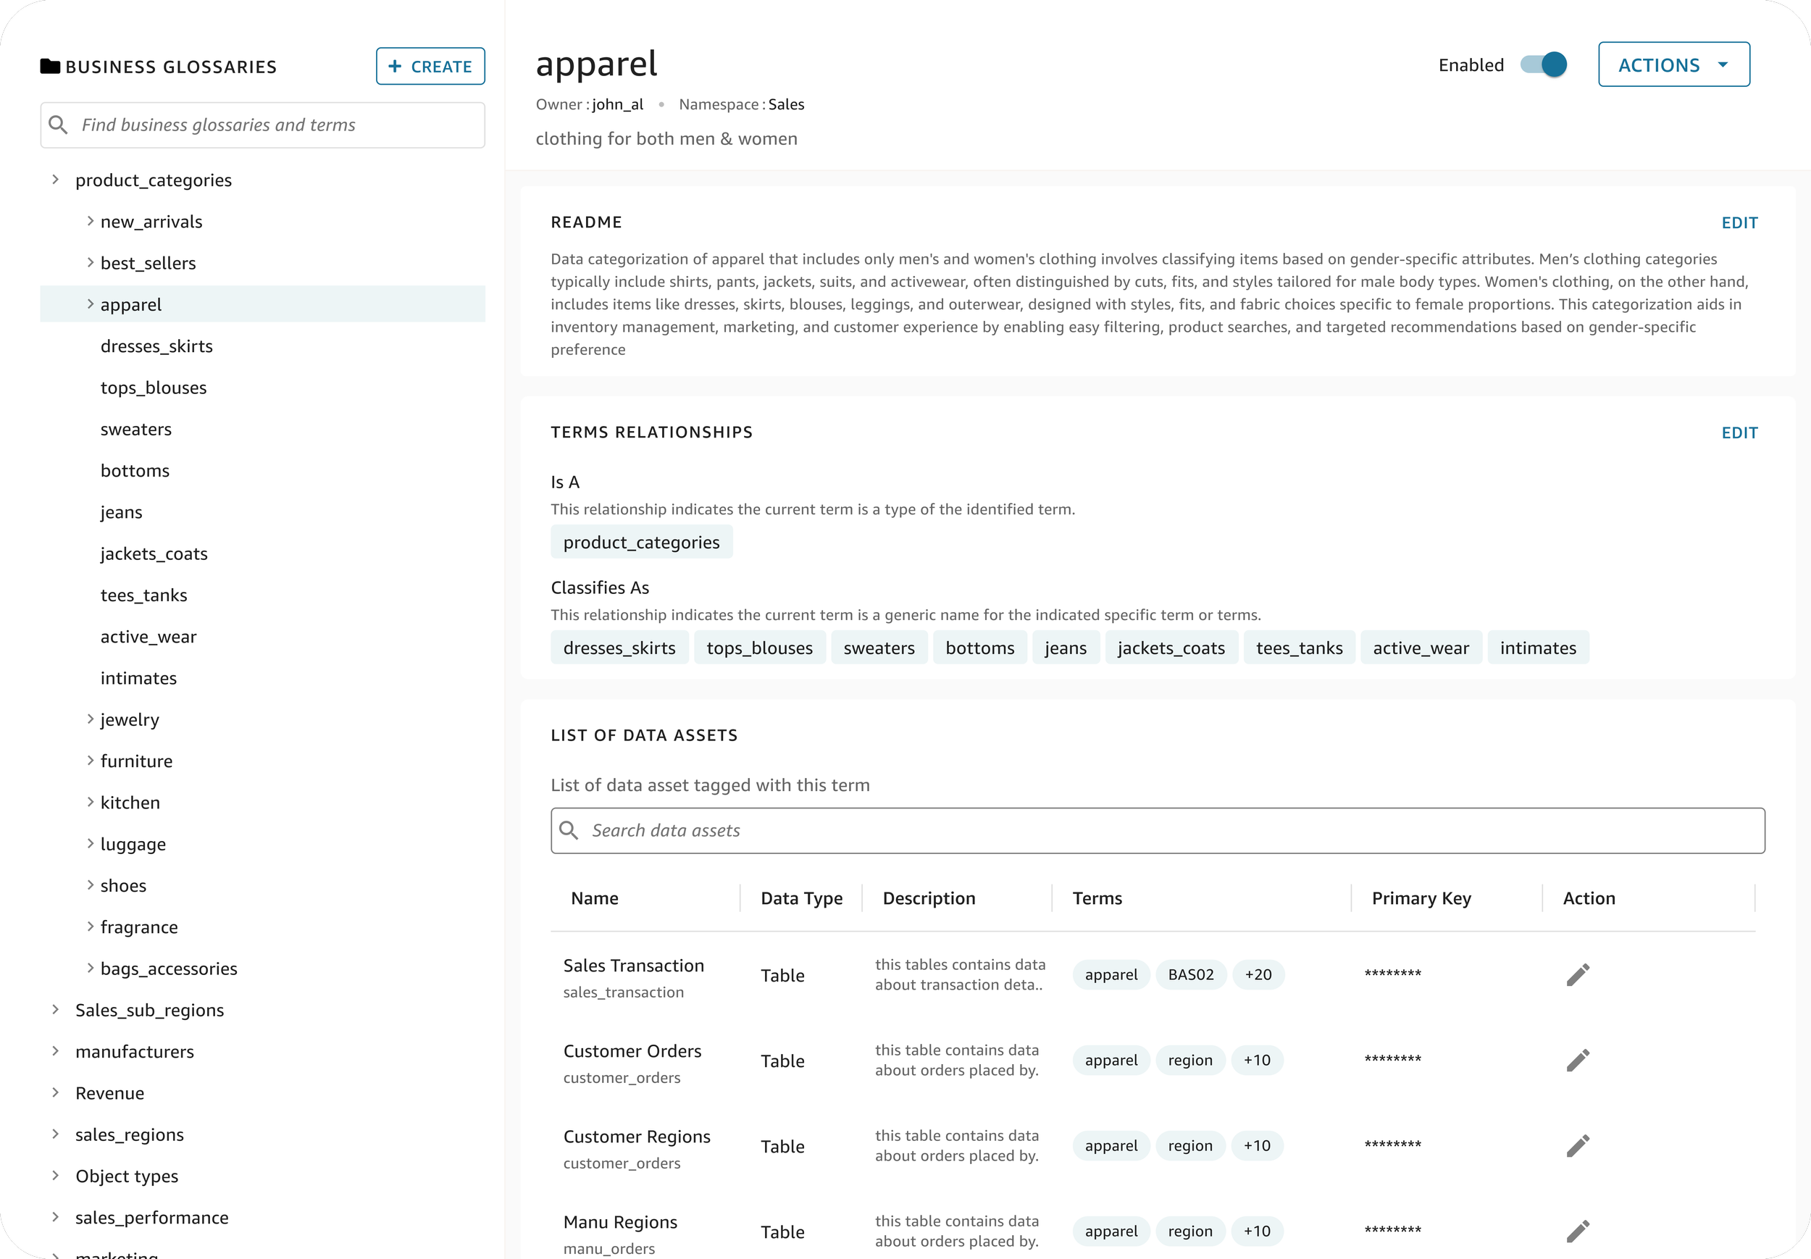
Task: Edit the Terms Relationships section
Action: 1739,432
